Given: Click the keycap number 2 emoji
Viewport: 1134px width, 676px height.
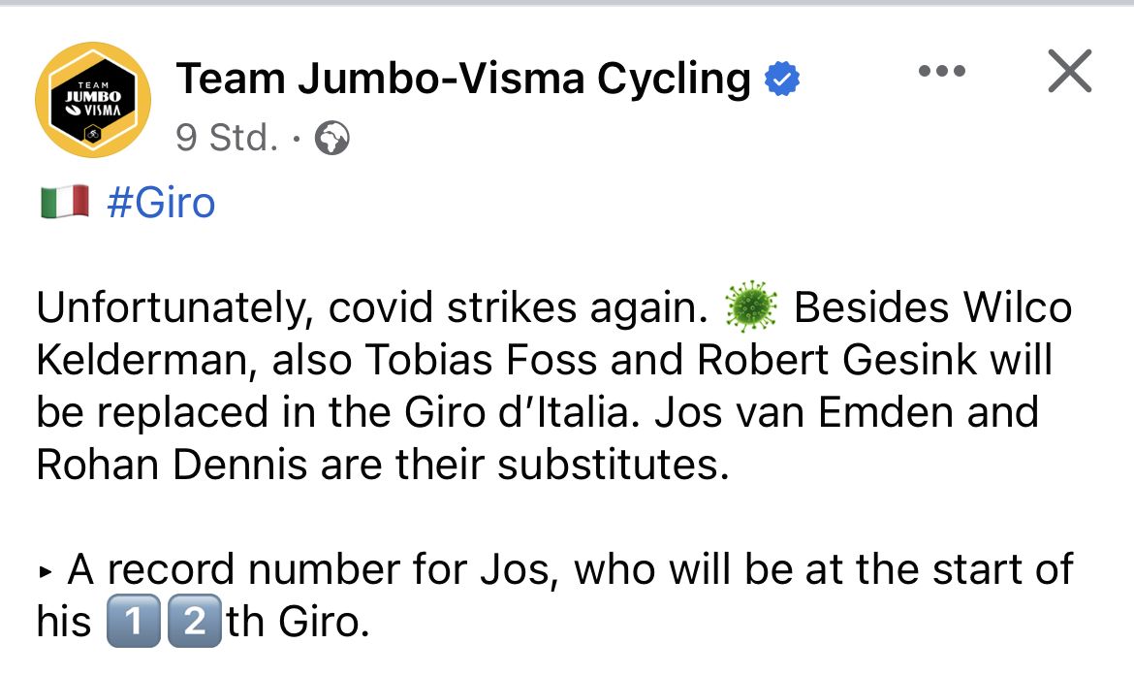Looking at the screenshot, I should click(195, 623).
